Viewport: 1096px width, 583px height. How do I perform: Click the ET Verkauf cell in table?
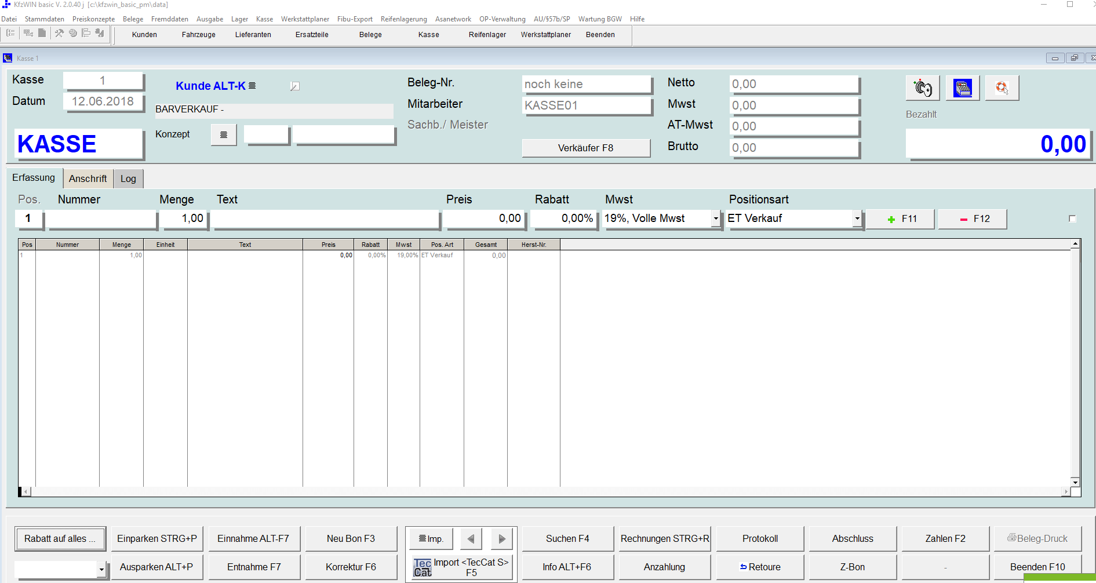pyautogui.click(x=441, y=255)
